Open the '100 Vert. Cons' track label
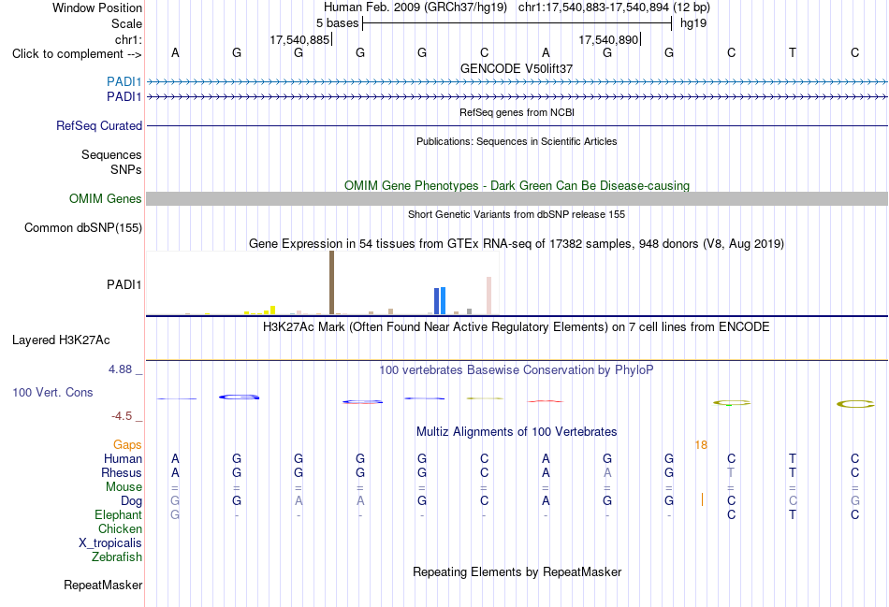 coord(52,392)
